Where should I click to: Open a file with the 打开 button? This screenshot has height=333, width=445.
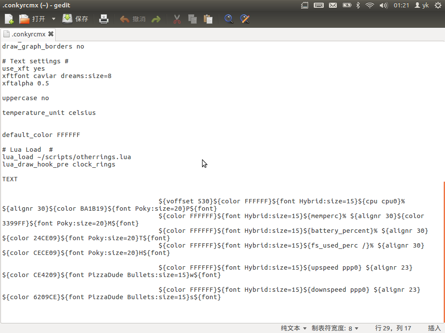[x=32, y=19]
